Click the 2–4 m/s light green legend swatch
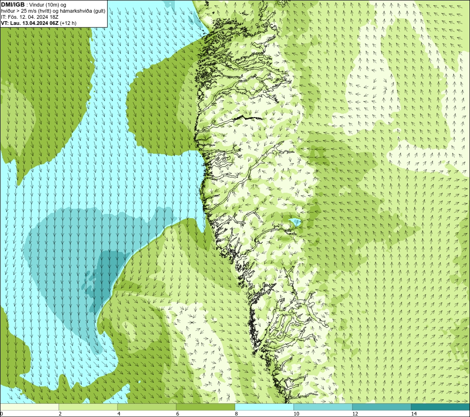The height and width of the screenshot is (417, 470). pos(88,407)
